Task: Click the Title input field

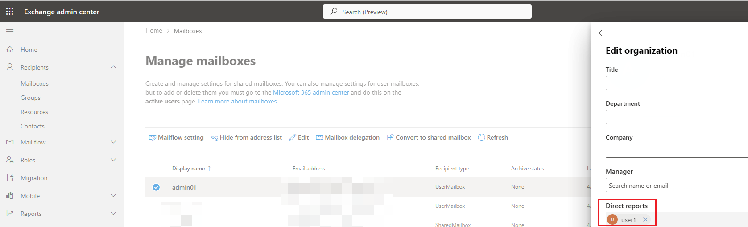Action: [x=677, y=83]
